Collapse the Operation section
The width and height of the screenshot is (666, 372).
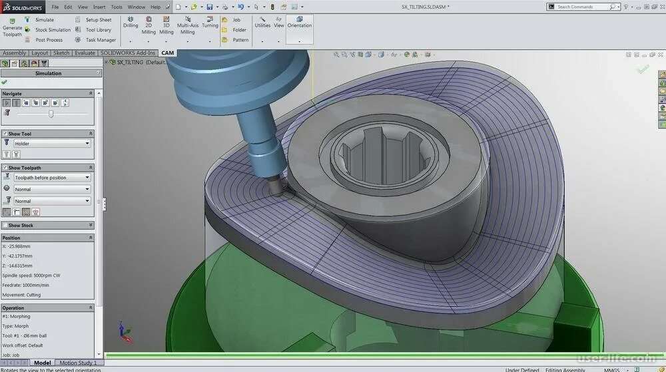click(91, 307)
